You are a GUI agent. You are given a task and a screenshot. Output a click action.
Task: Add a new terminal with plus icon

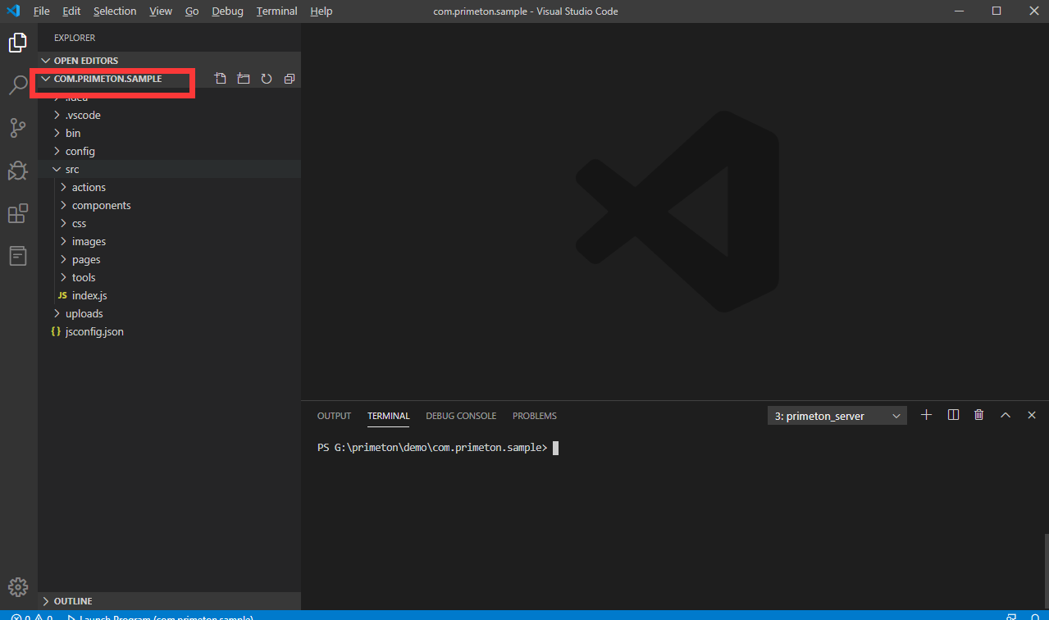tap(926, 415)
